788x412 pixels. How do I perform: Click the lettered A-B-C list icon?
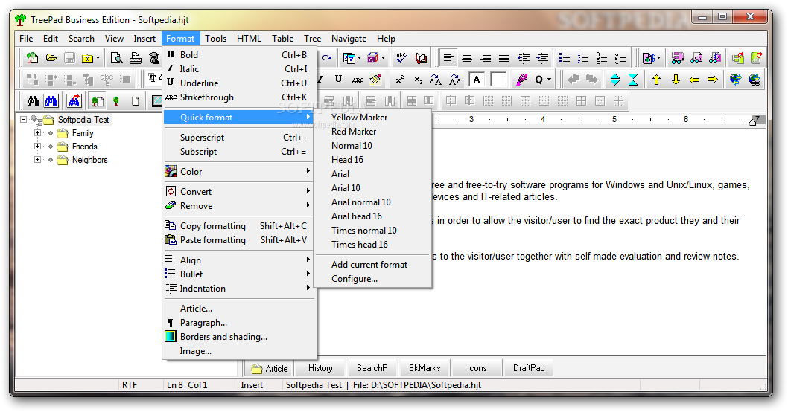coord(602,58)
